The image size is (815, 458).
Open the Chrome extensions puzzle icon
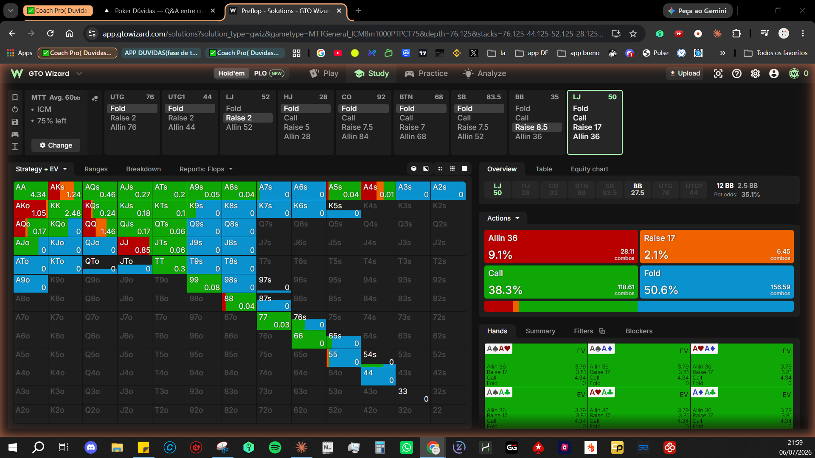tap(736, 34)
